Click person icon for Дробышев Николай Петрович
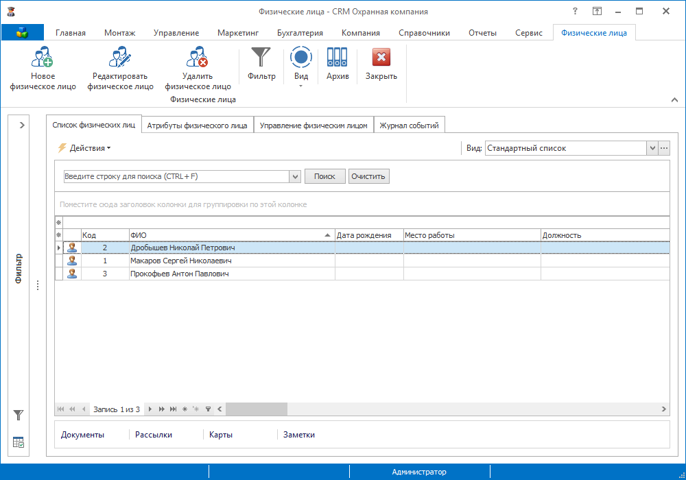The image size is (686, 480). click(72, 248)
